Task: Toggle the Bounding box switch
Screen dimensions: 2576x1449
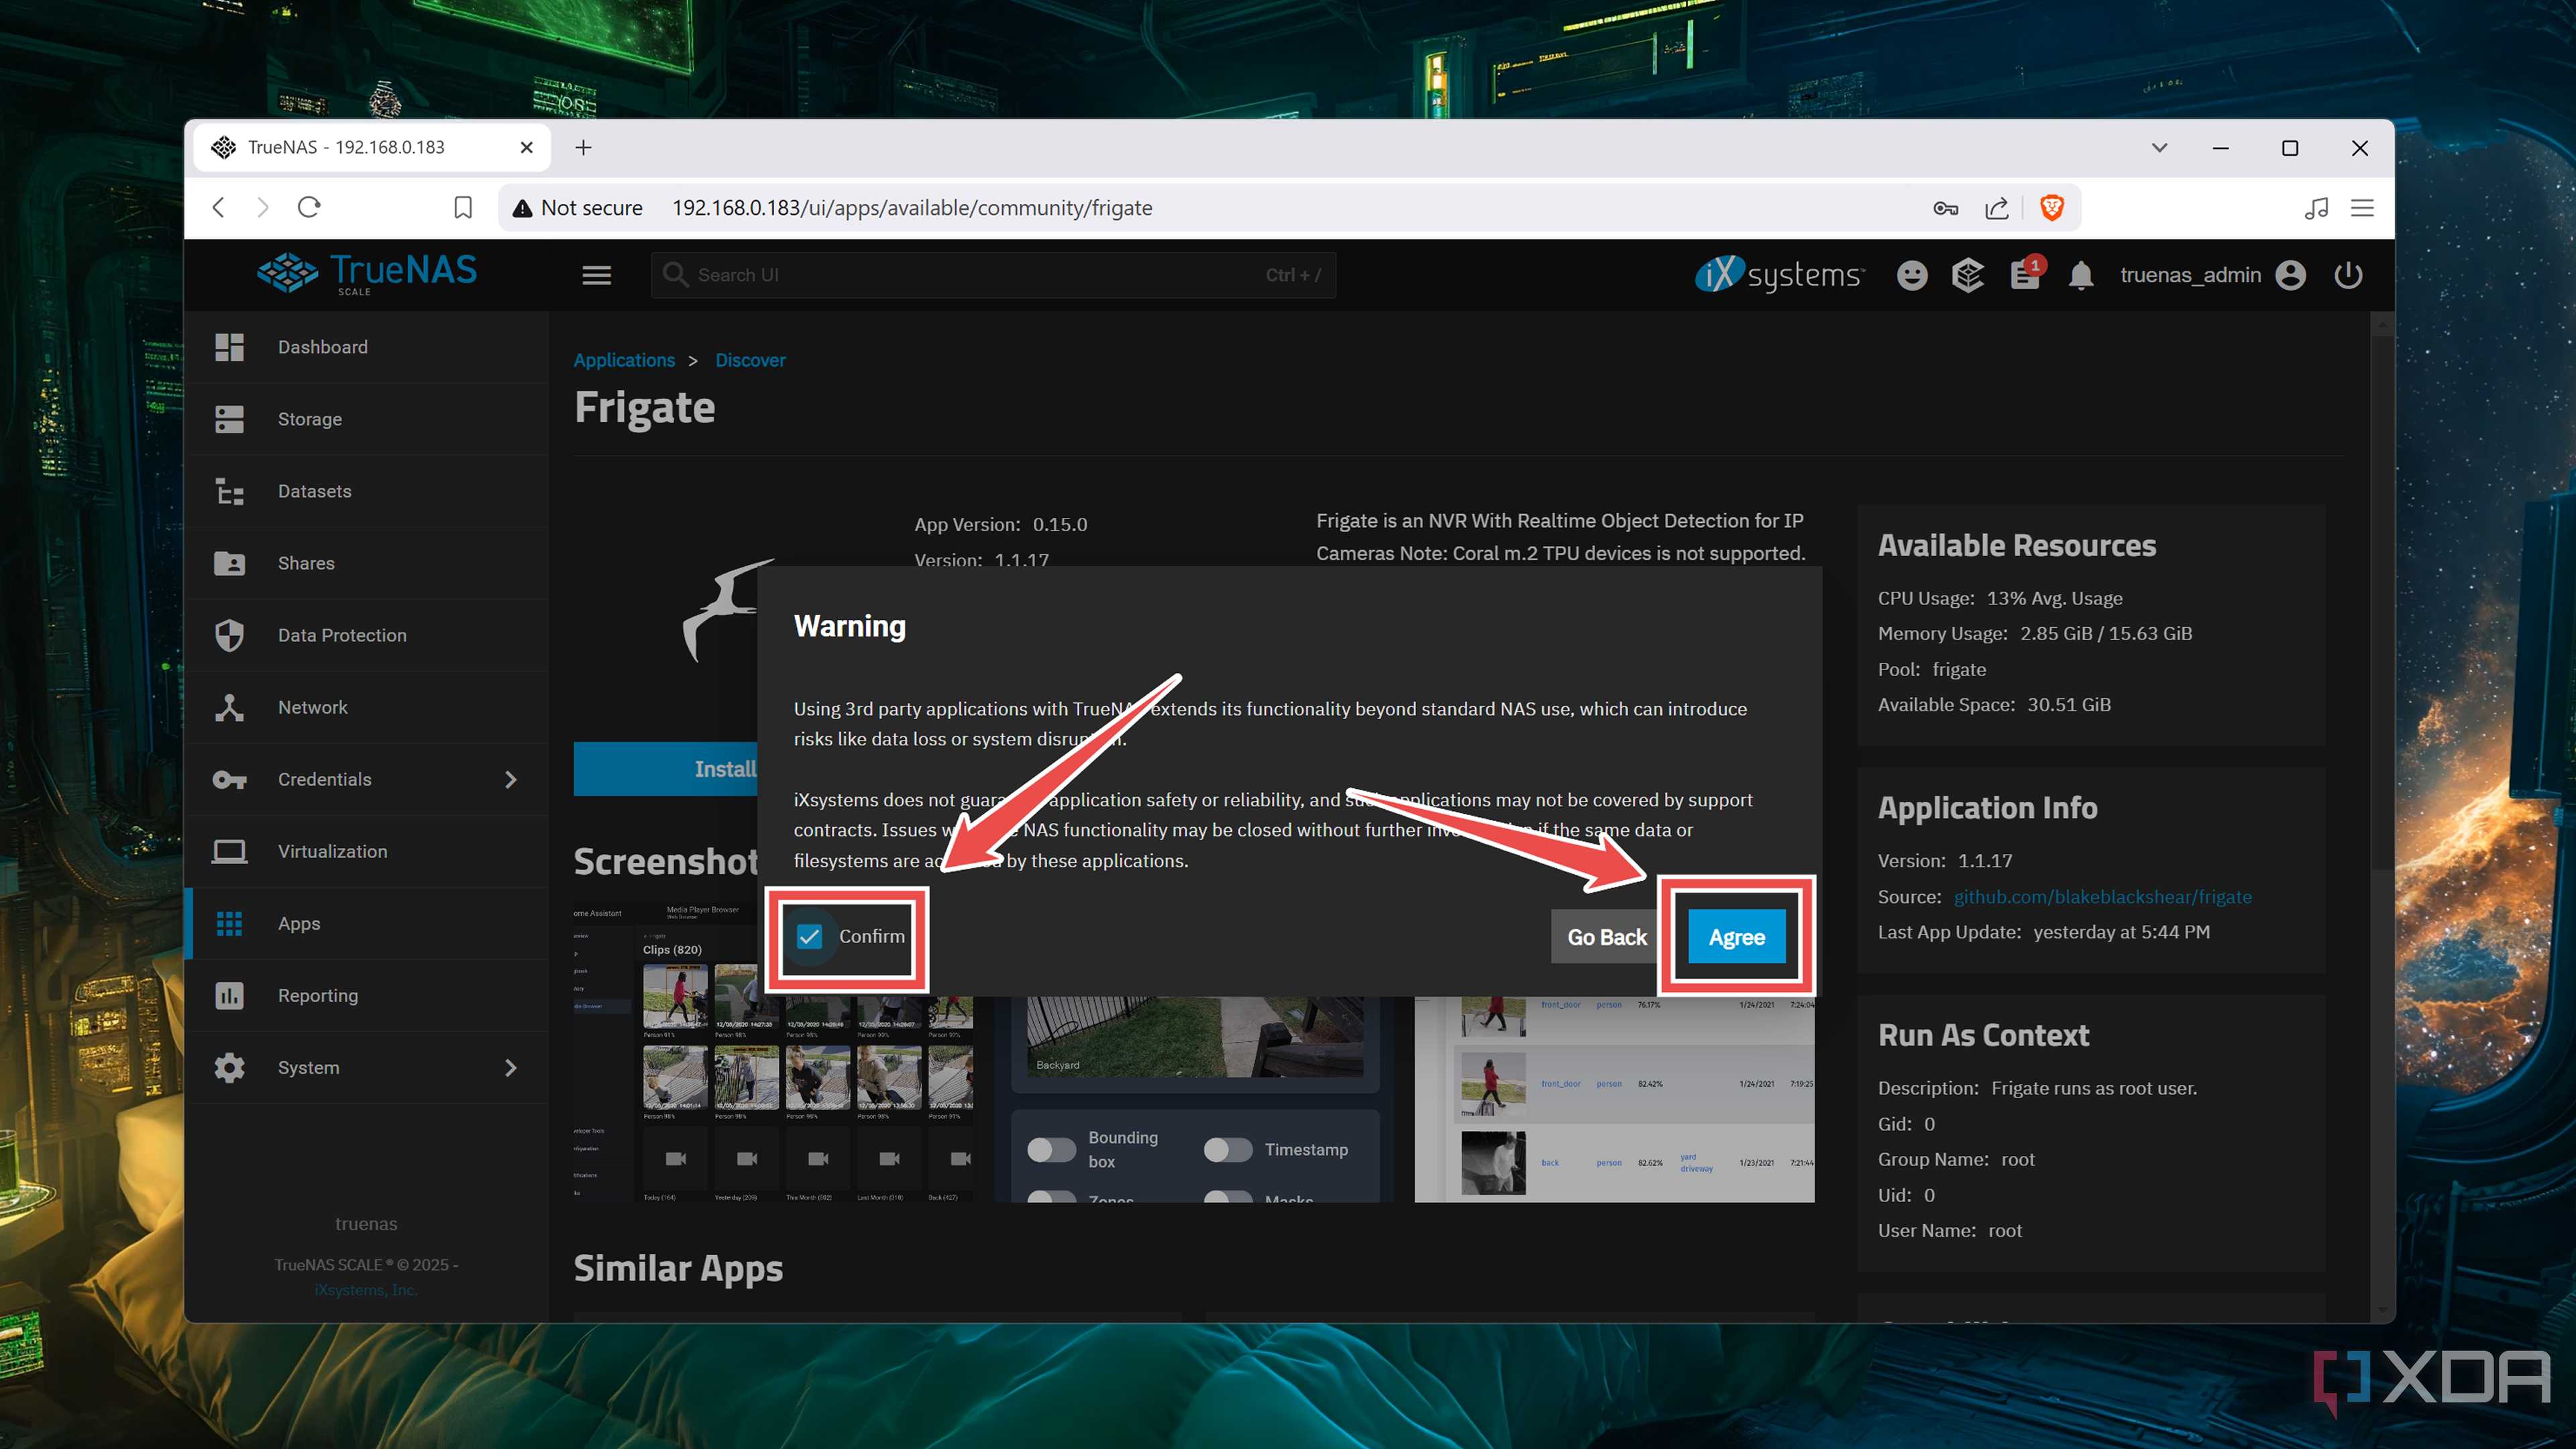Action: (x=1051, y=1149)
